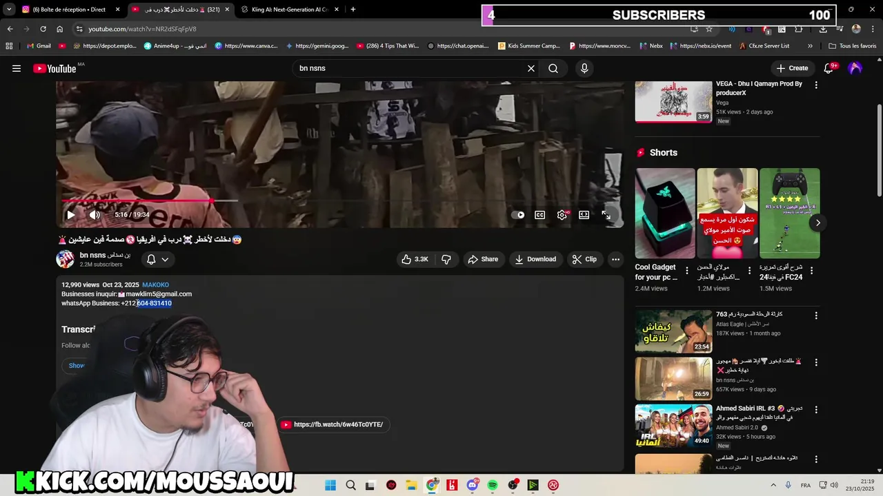
Task: Open the account avatar menu
Action: click(855, 68)
